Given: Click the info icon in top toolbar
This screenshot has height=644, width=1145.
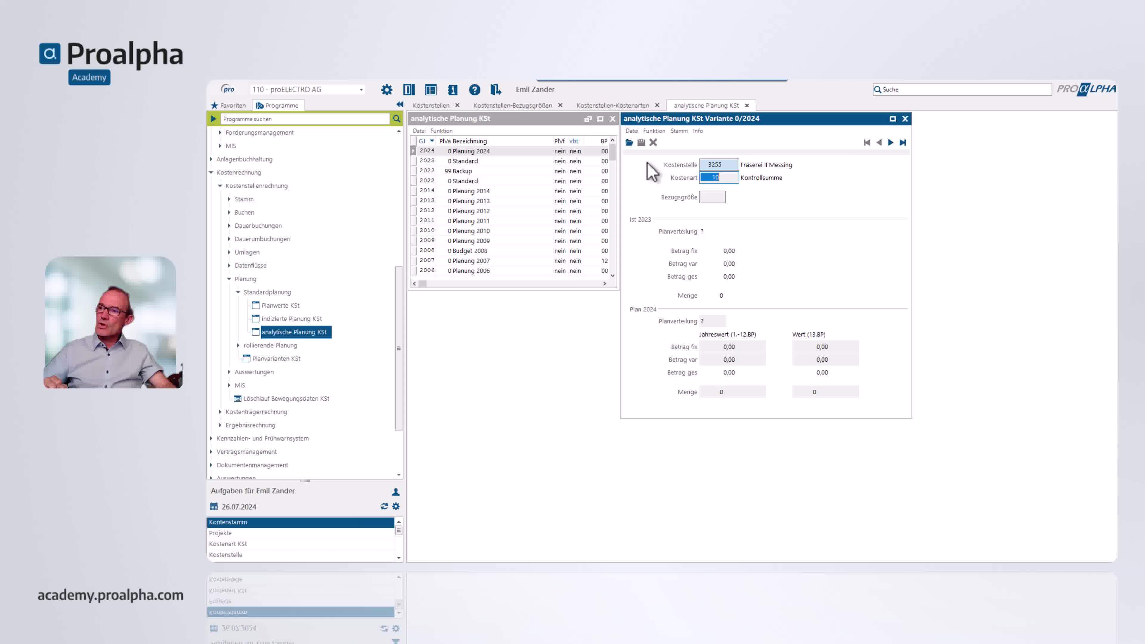Looking at the screenshot, I should [x=453, y=90].
